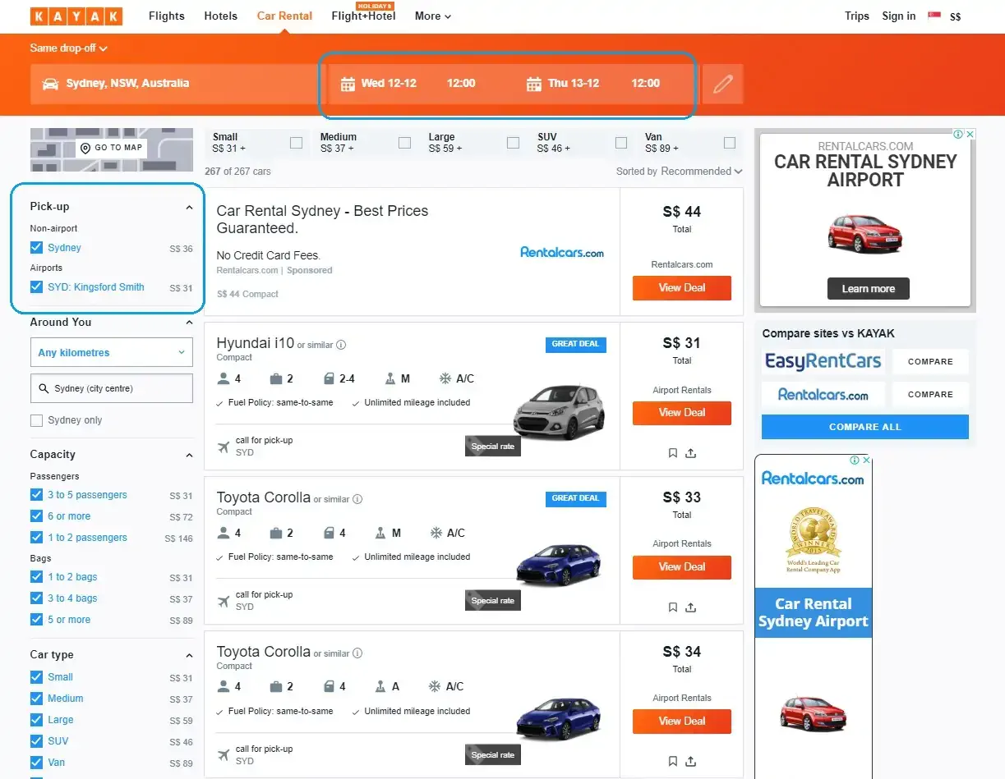Uncheck SYD: Kingsford Smith airport

(x=36, y=286)
